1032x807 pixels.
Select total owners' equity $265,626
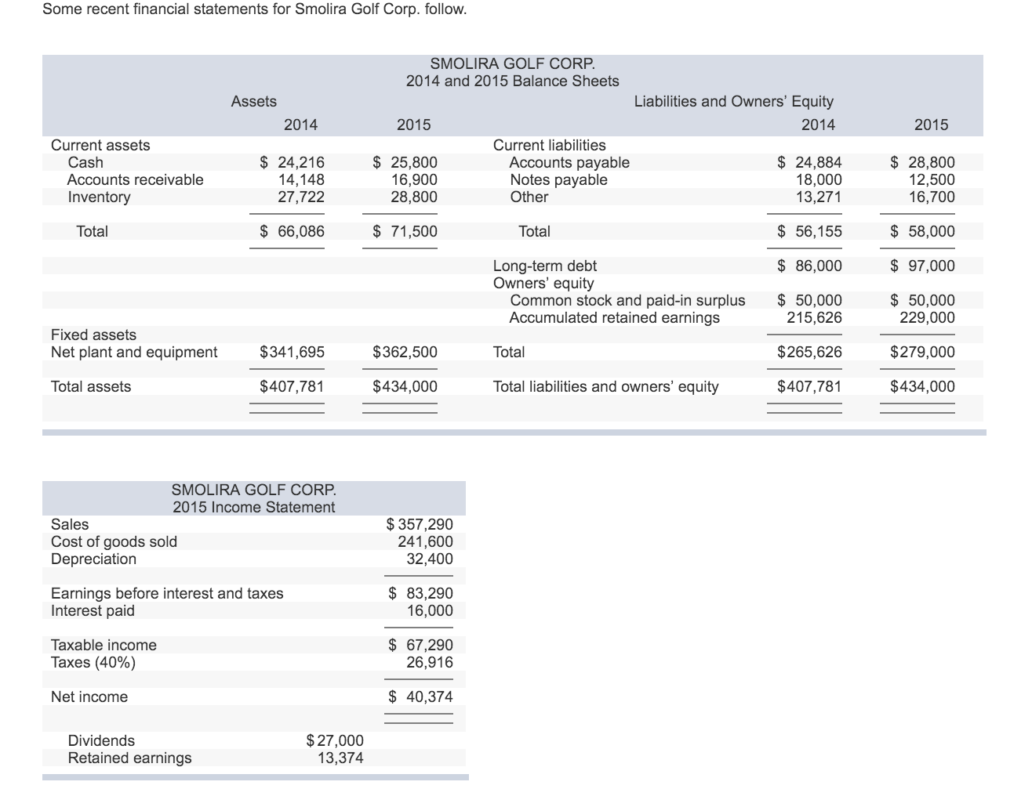pyautogui.click(x=809, y=352)
